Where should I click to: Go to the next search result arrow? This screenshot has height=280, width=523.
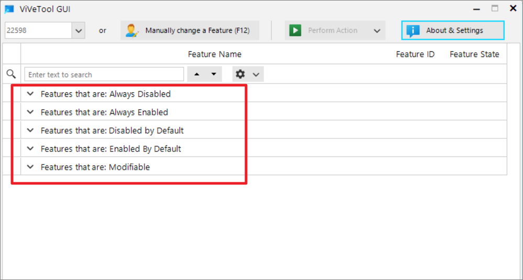(214, 74)
